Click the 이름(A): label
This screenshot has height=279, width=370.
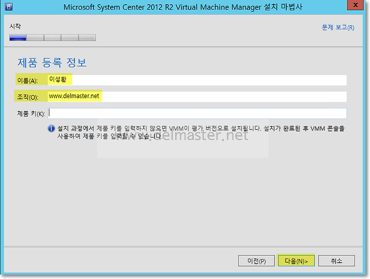point(27,81)
